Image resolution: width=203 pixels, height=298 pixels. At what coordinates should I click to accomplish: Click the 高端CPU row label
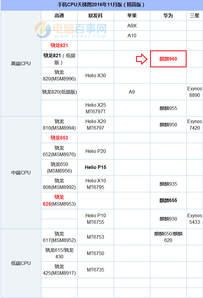coord(21,63)
